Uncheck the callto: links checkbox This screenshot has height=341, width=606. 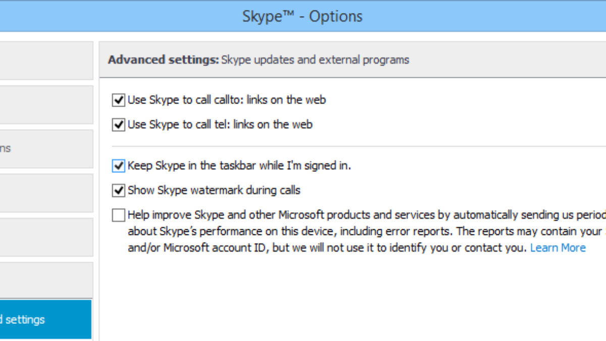coord(119,100)
